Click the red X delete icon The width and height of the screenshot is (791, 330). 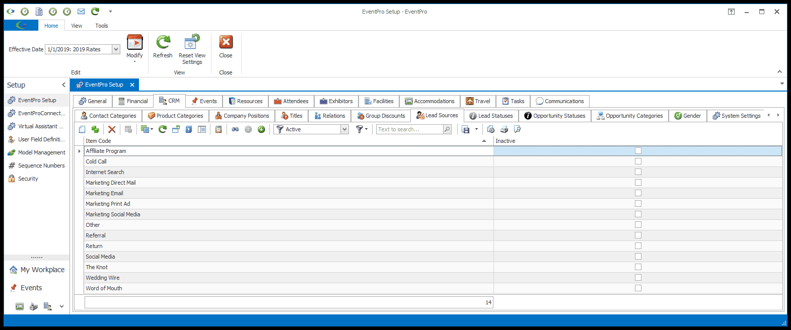click(112, 129)
